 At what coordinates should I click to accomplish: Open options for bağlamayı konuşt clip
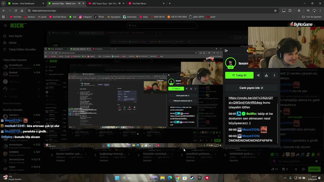[129, 154]
